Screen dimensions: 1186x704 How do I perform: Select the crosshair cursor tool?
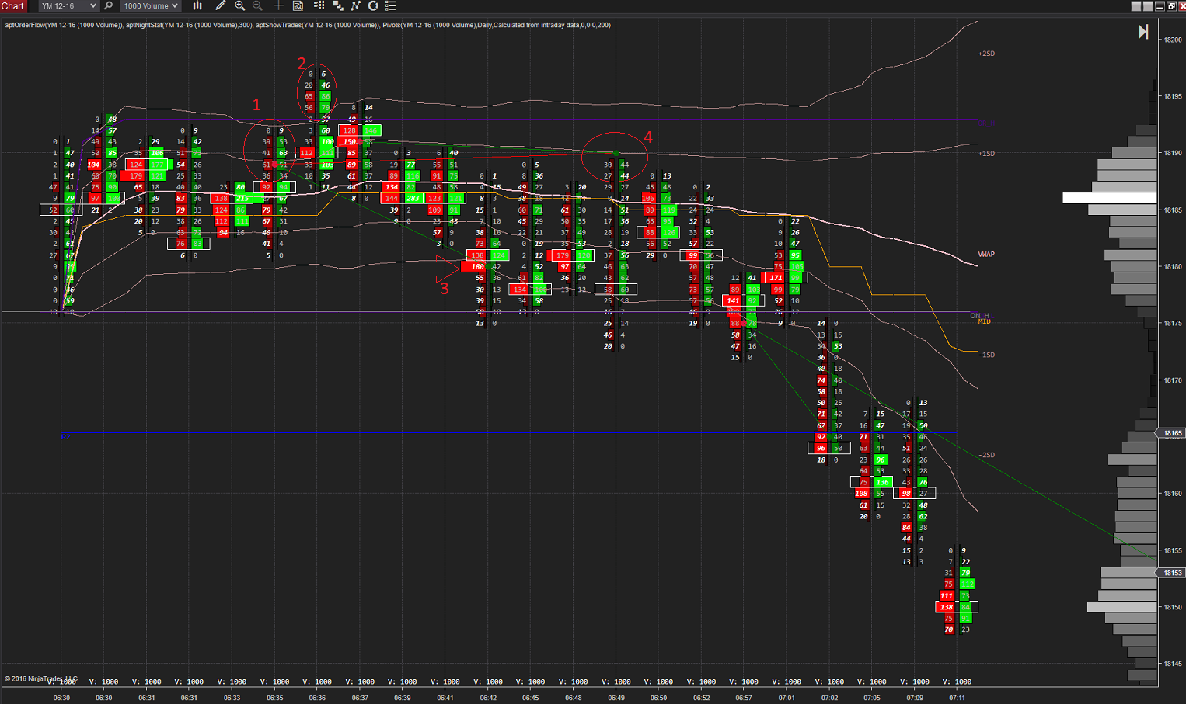[278, 5]
